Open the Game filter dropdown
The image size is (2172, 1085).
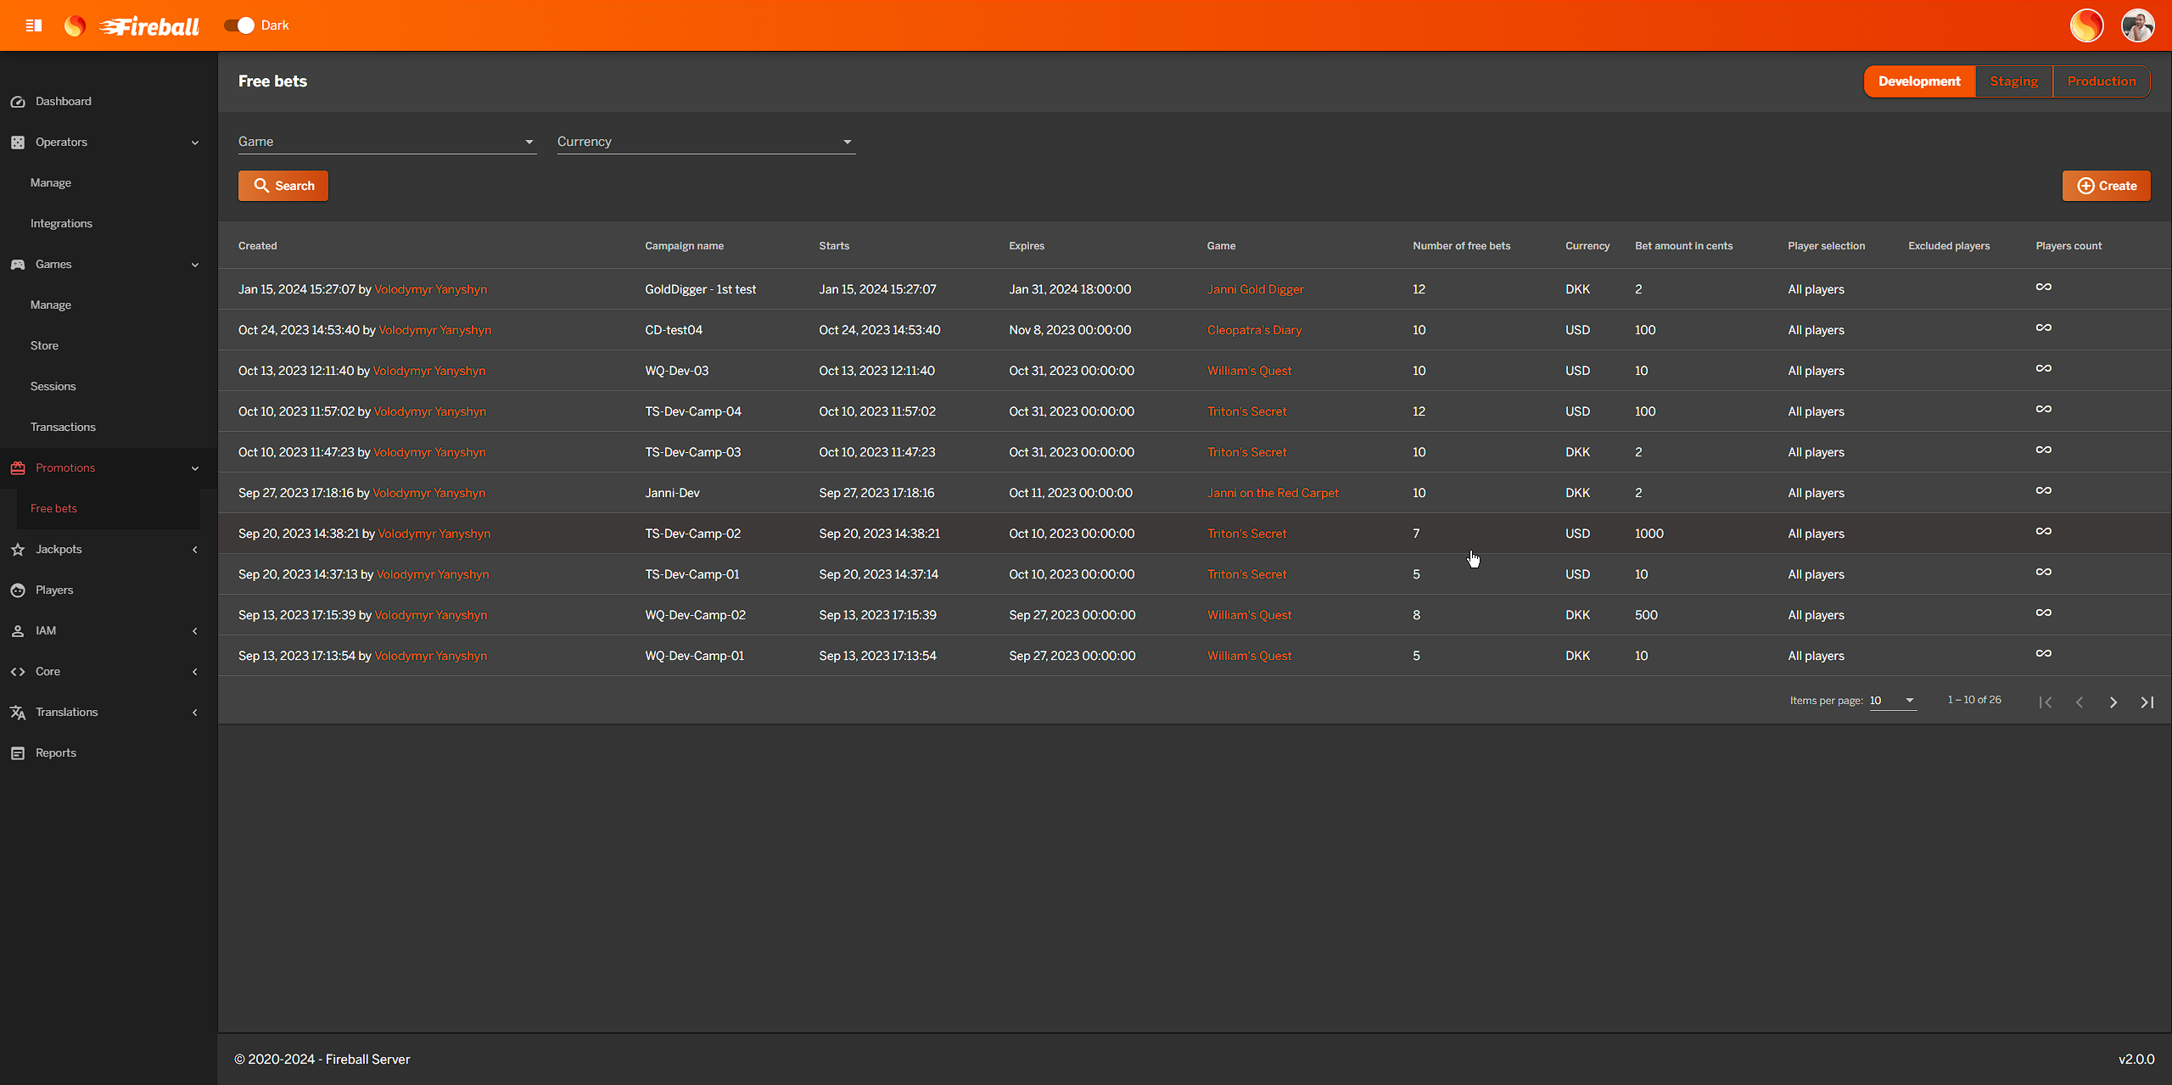point(387,142)
